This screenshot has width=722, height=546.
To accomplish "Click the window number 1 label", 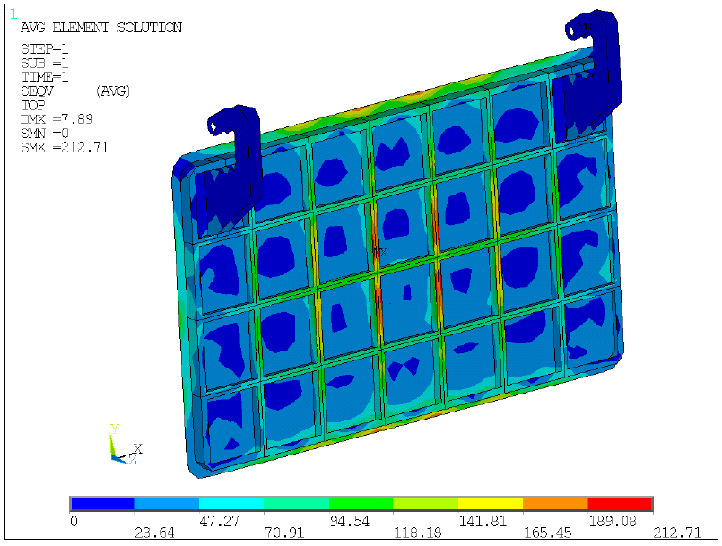I will (x=13, y=13).
